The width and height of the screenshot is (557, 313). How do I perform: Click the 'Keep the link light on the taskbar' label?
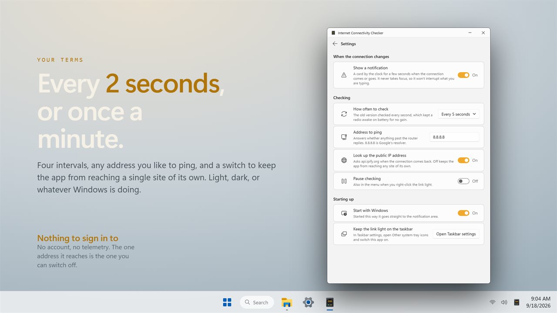(x=383, y=229)
